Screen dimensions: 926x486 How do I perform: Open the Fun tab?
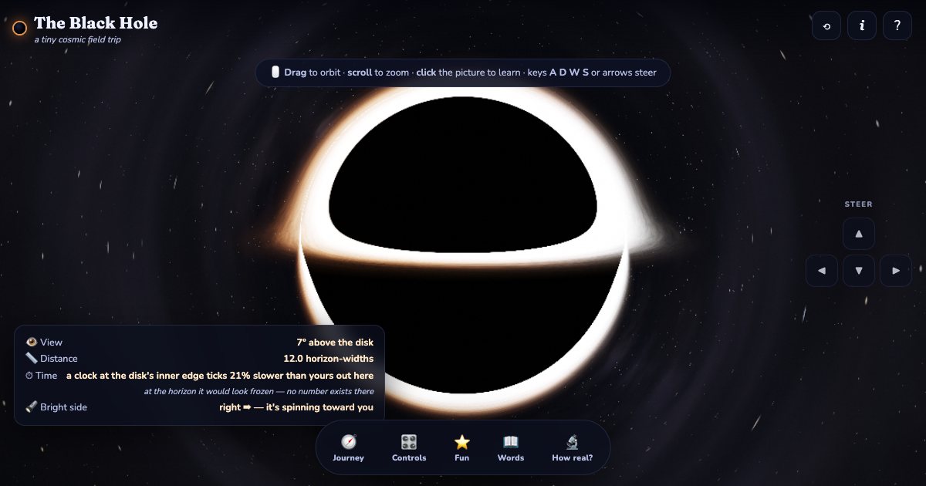tap(462, 447)
